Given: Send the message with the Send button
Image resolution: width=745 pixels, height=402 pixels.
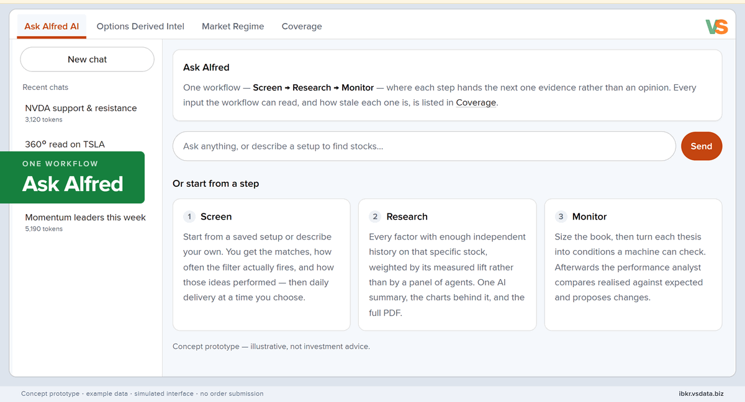Looking at the screenshot, I should tap(702, 146).
